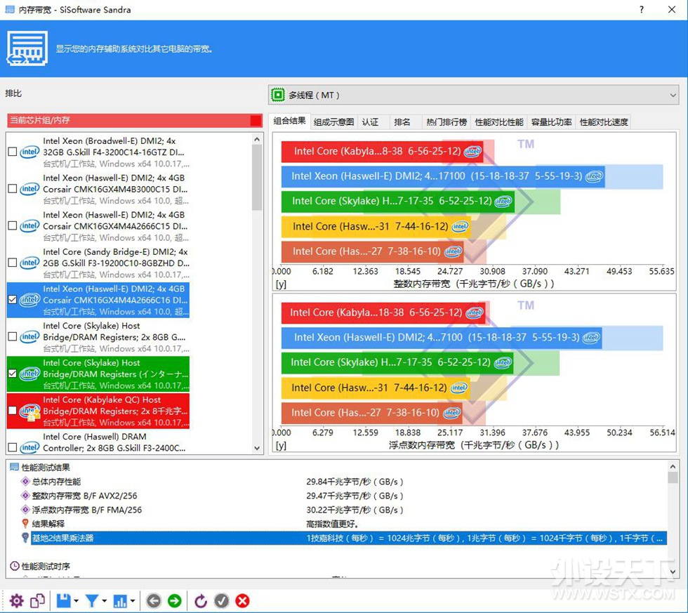Check the Core Haswell DRAM Controller checkbox
The height and width of the screenshot is (613, 688).
13,447
